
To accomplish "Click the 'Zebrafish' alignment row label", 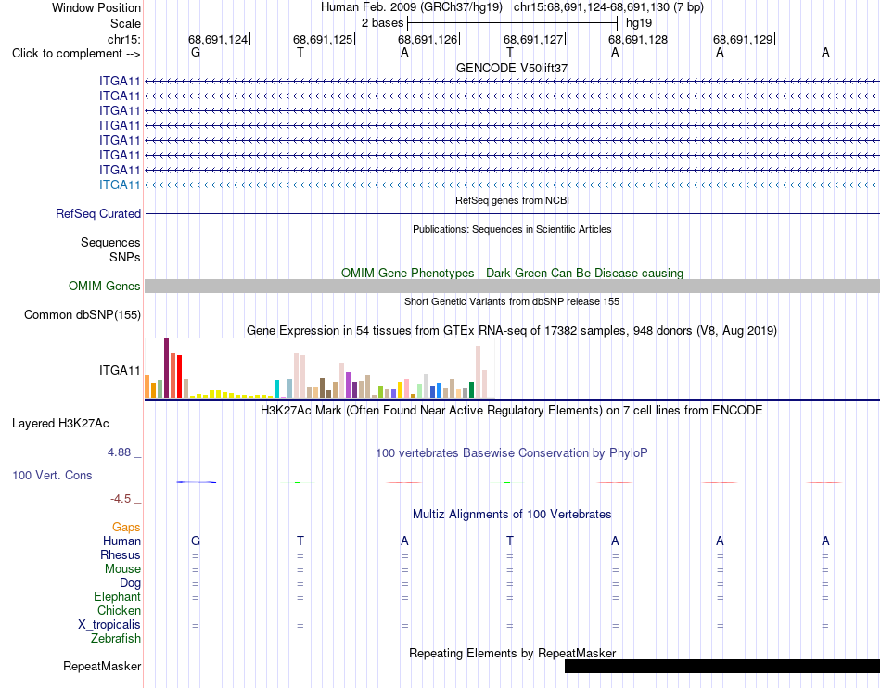I will 116,639.
